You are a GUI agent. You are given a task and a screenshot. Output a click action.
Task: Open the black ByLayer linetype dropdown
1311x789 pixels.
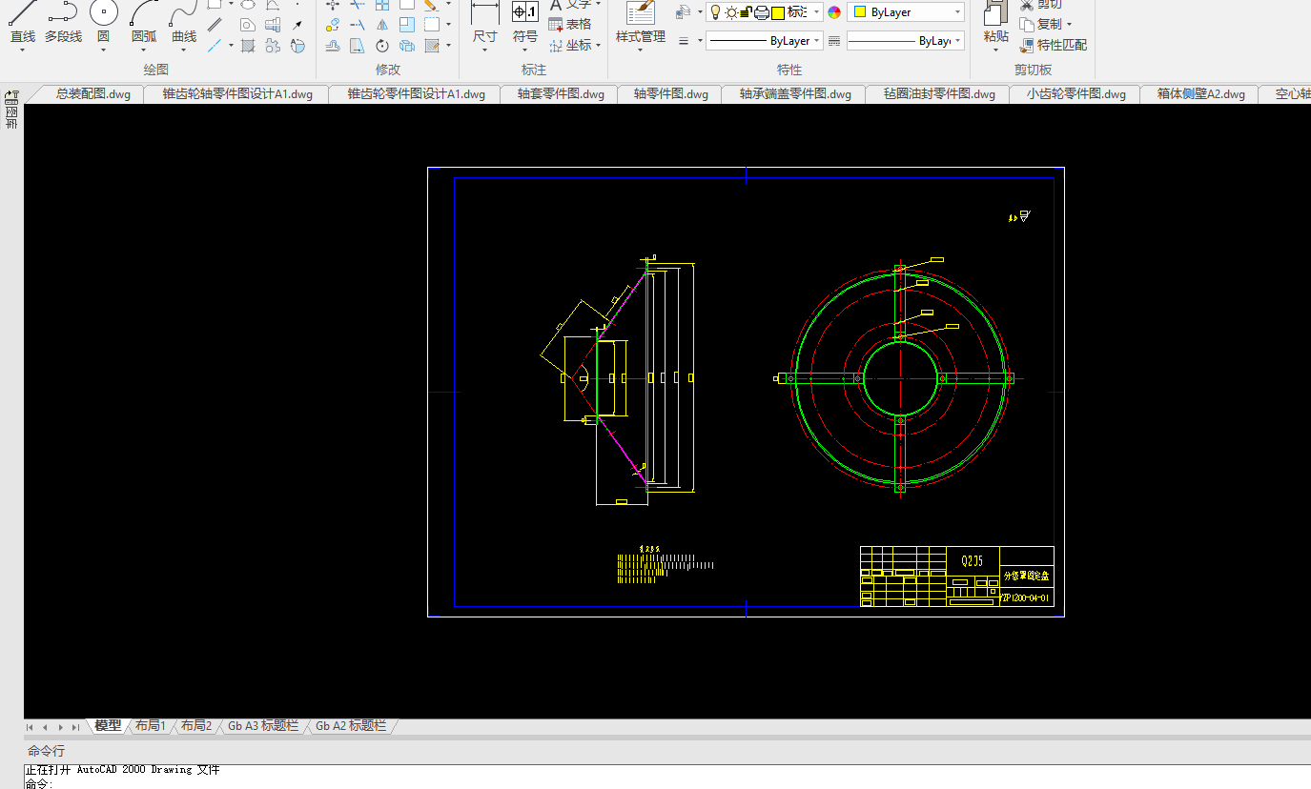coord(818,41)
